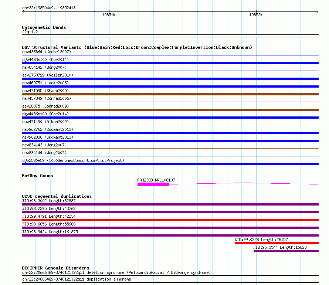Screen dimensions: 329x285
Task: Click the blue bar under dgv2580e59
Action: [170, 164]
